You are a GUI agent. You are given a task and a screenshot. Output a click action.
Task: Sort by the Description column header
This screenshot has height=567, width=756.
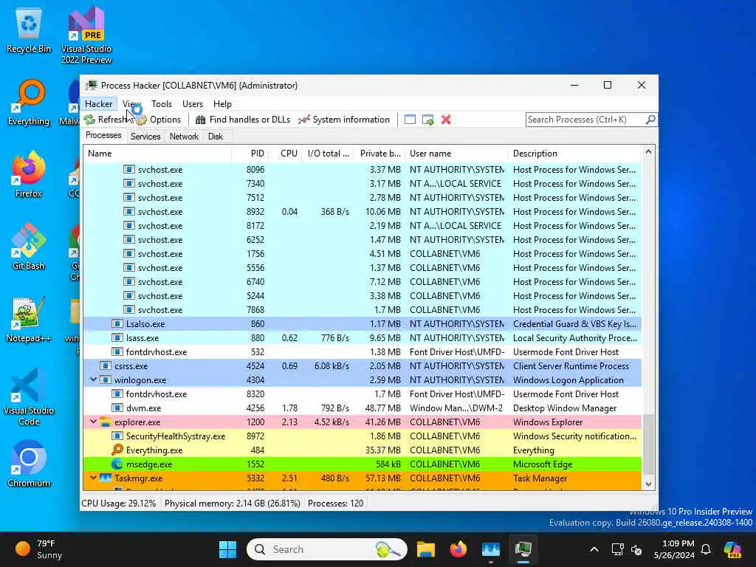coord(574,154)
